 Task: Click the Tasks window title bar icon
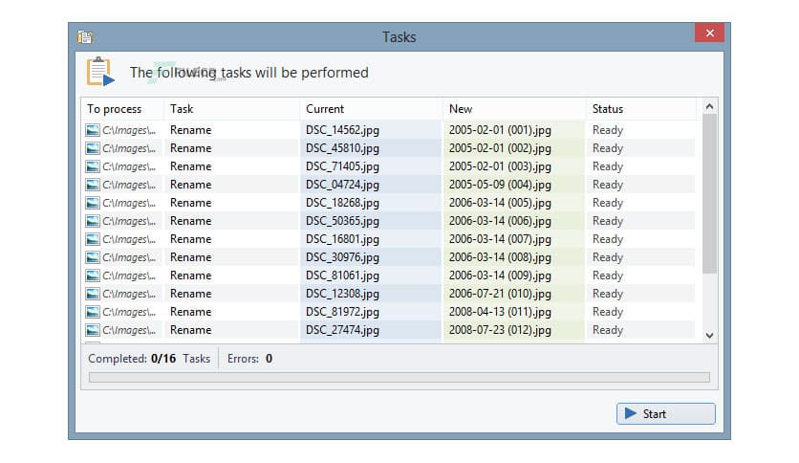(x=85, y=36)
